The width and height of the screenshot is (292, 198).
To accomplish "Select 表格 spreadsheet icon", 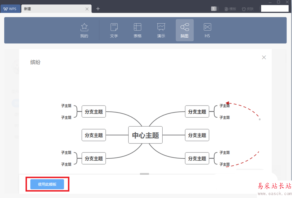I will pos(138,31).
